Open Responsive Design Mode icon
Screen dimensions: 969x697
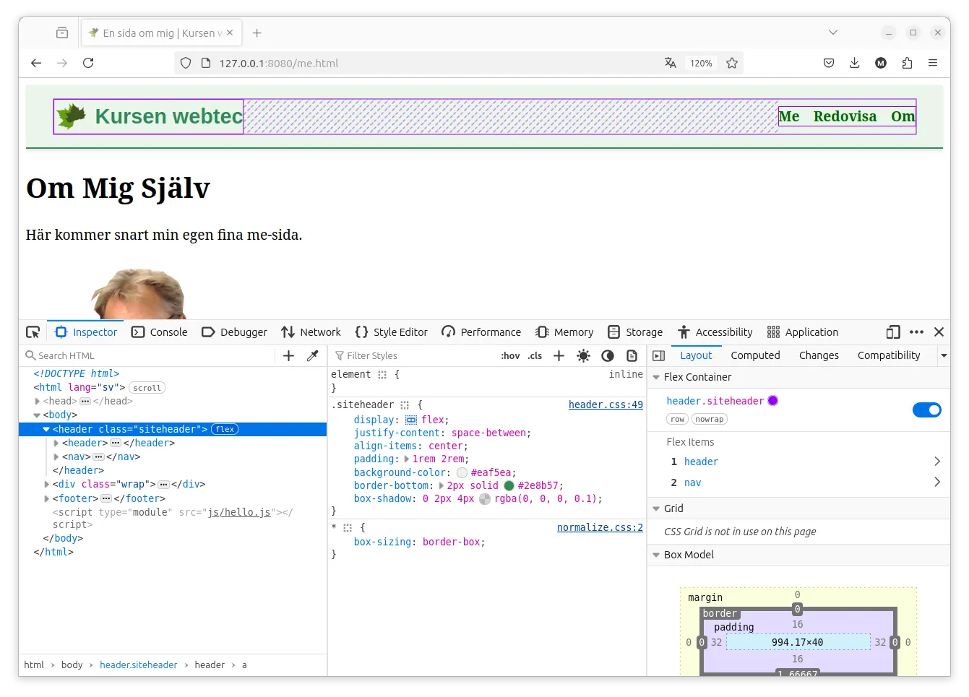pyautogui.click(x=893, y=332)
